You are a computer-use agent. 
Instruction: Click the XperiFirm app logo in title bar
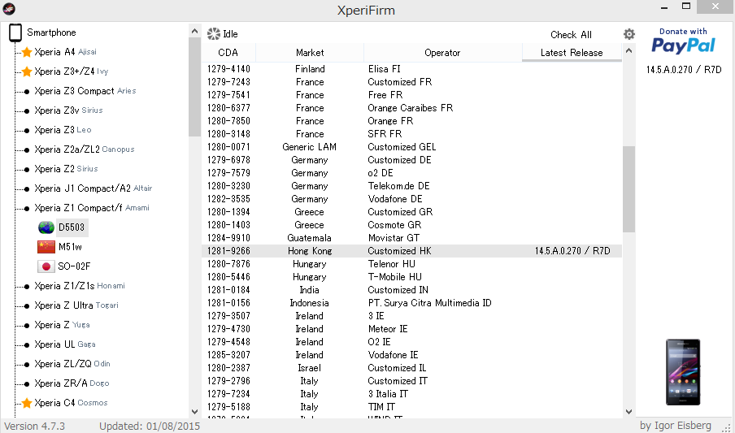(11, 10)
